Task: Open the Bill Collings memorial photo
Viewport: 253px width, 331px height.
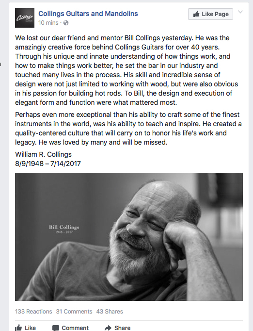Action: 129,237
